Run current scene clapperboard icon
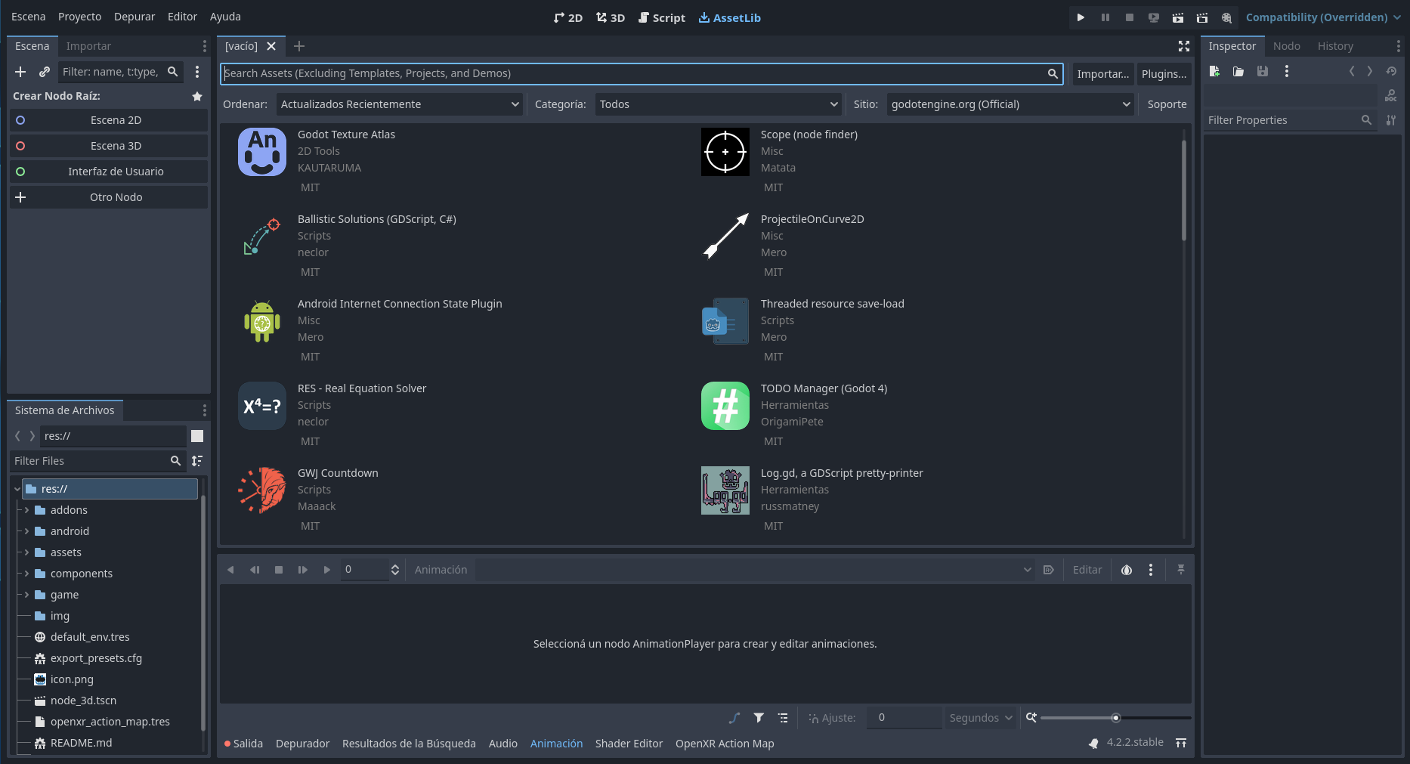The height and width of the screenshot is (764, 1410). tap(1178, 17)
